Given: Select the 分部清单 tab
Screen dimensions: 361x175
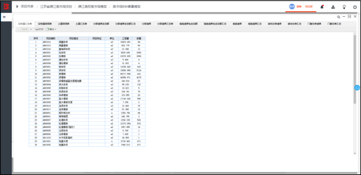Looking at the screenshot, I should (x=147, y=24).
